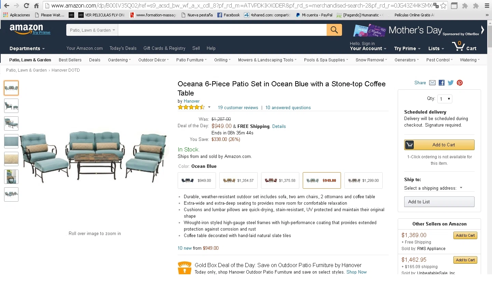Add the patio set to cart

[439, 145]
